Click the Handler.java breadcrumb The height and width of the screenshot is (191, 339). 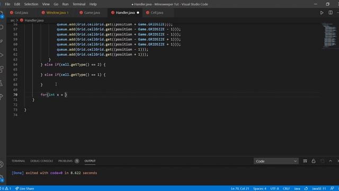click(x=34, y=20)
